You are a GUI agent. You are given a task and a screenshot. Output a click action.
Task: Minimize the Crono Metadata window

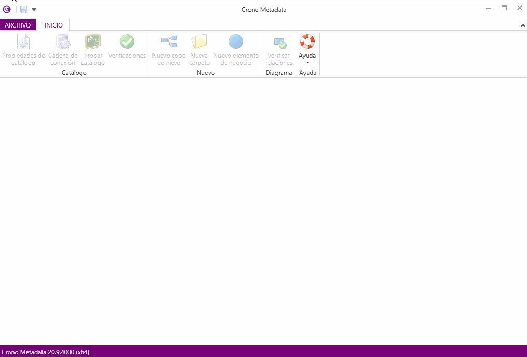point(488,9)
